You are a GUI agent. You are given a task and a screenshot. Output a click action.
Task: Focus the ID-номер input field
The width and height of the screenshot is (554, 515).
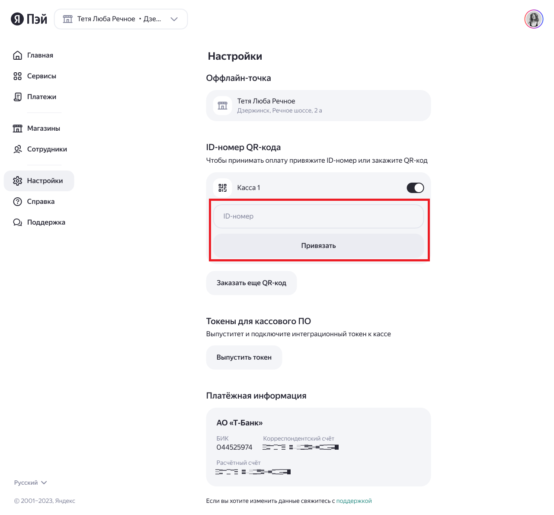[x=318, y=216]
